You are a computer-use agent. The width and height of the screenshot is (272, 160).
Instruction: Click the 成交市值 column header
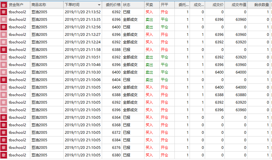[236, 5]
